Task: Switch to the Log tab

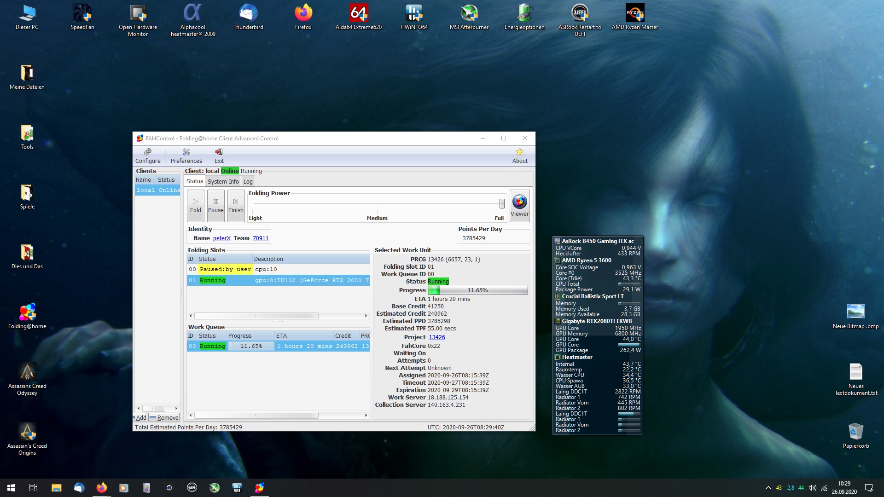Action: point(248,181)
